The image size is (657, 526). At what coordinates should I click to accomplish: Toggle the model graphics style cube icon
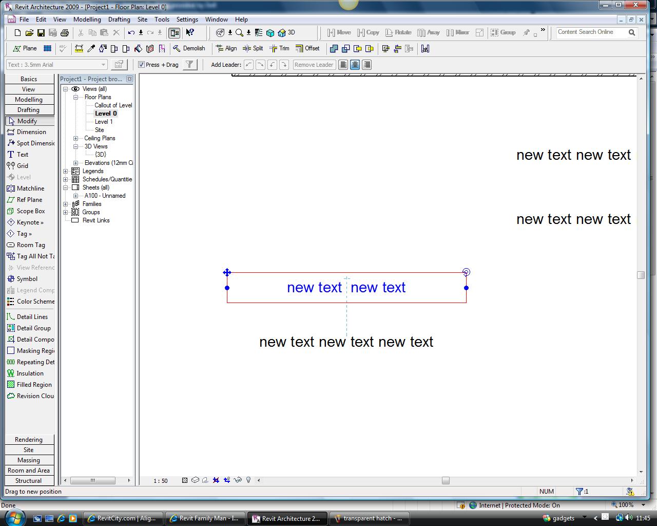coord(195,480)
